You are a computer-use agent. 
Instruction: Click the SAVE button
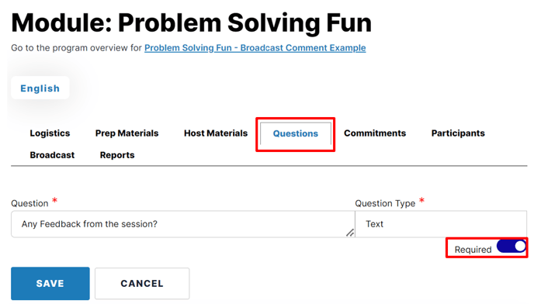(x=50, y=284)
